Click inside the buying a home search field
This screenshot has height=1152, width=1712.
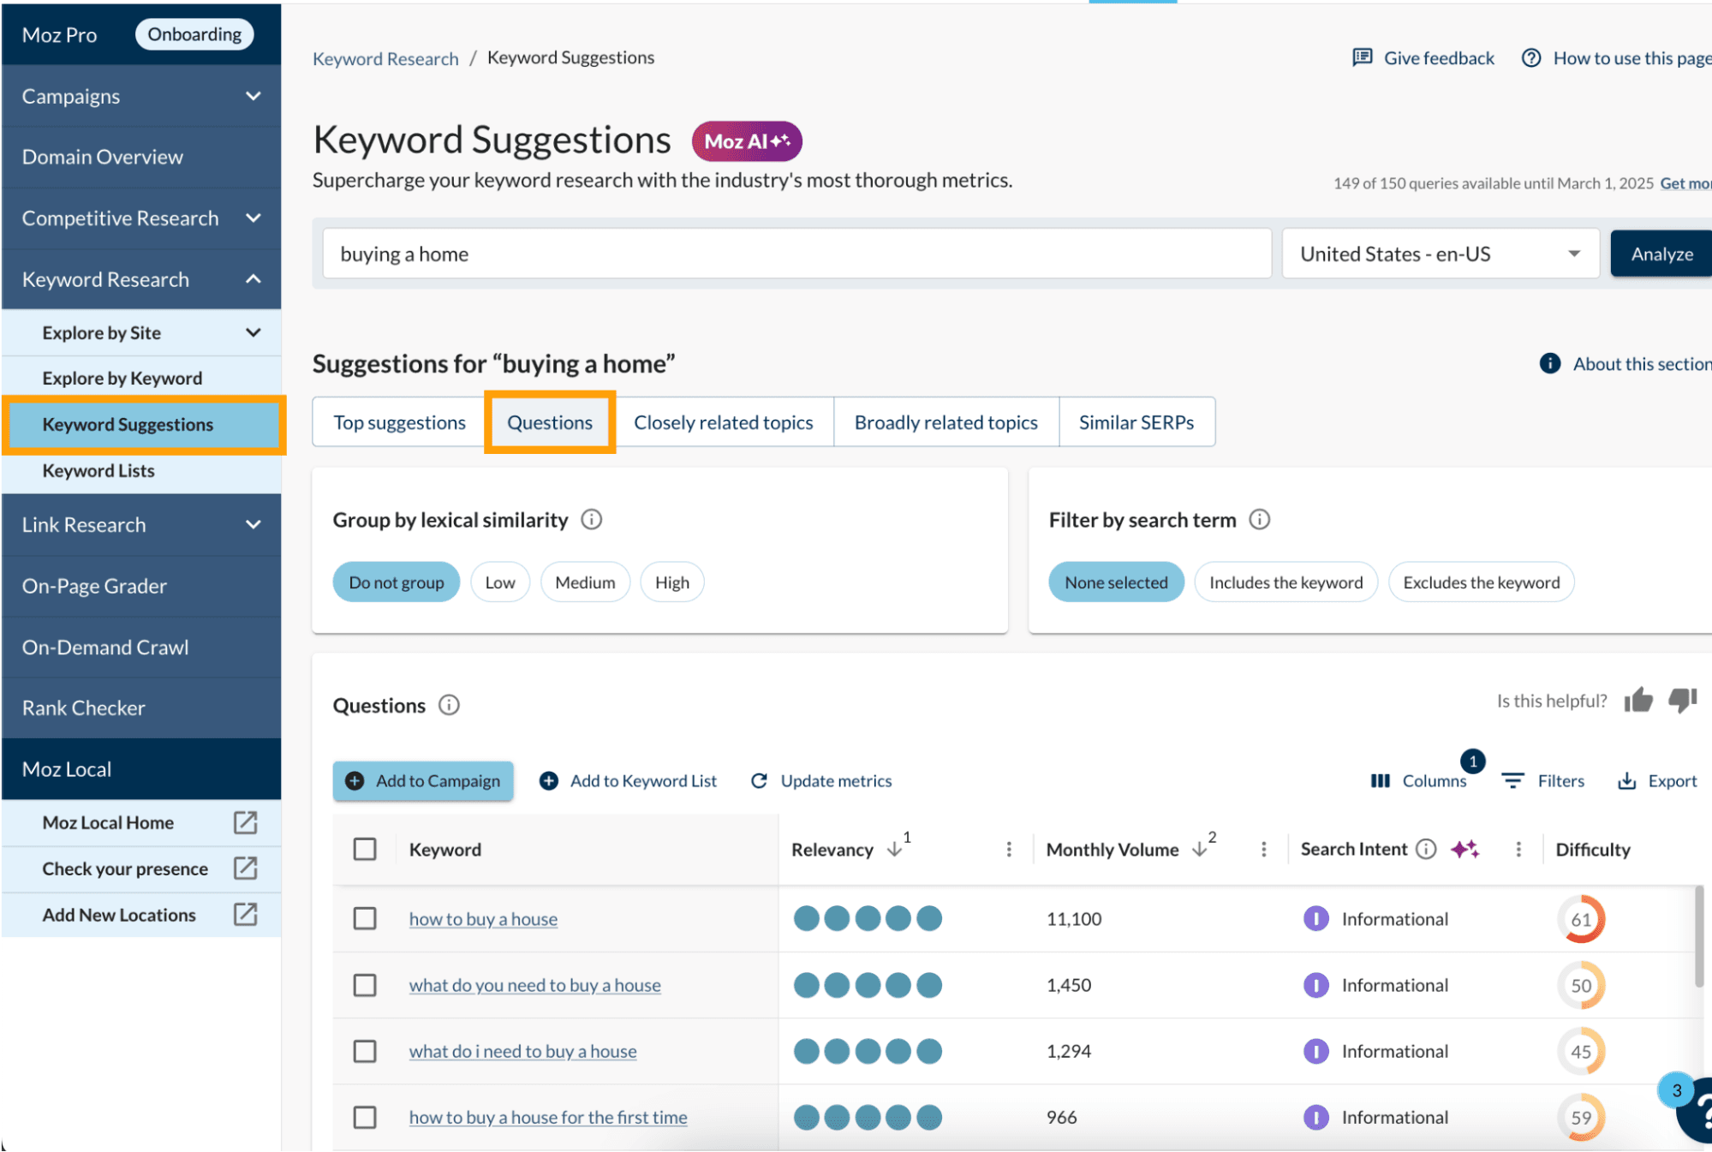(x=795, y=253)
